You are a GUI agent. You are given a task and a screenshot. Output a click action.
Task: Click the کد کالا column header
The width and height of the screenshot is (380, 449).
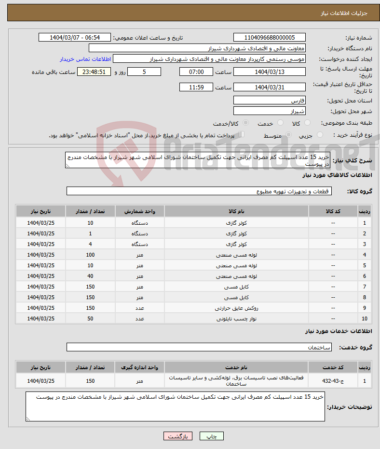point(333,211)
